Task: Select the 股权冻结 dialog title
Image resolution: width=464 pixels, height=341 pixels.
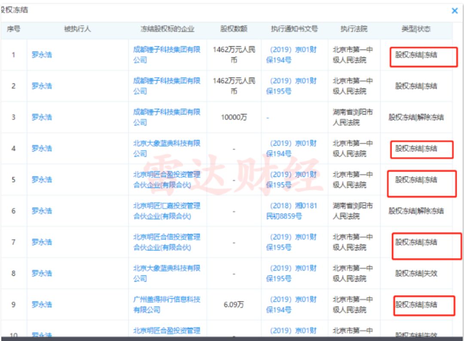Action: pos(14,10)
